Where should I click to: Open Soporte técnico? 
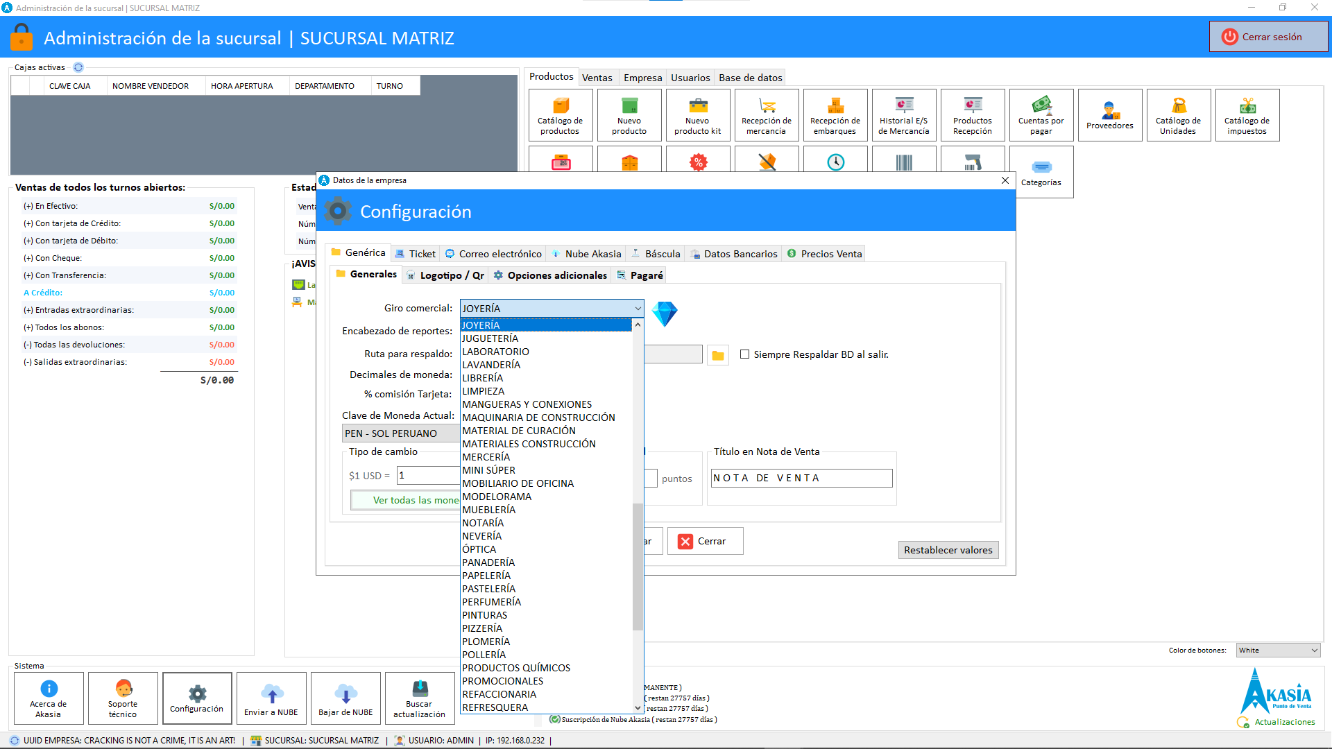click(123, 698)
